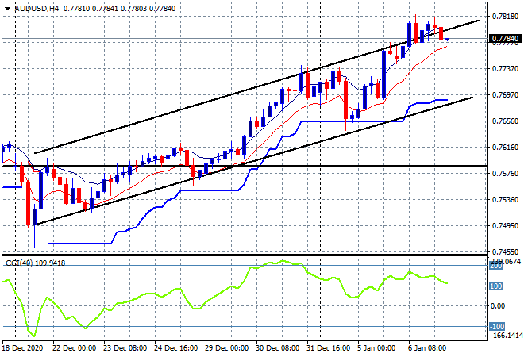
Task: Click the 31 Dec 16:00 time label
Action: coord(328,348)
